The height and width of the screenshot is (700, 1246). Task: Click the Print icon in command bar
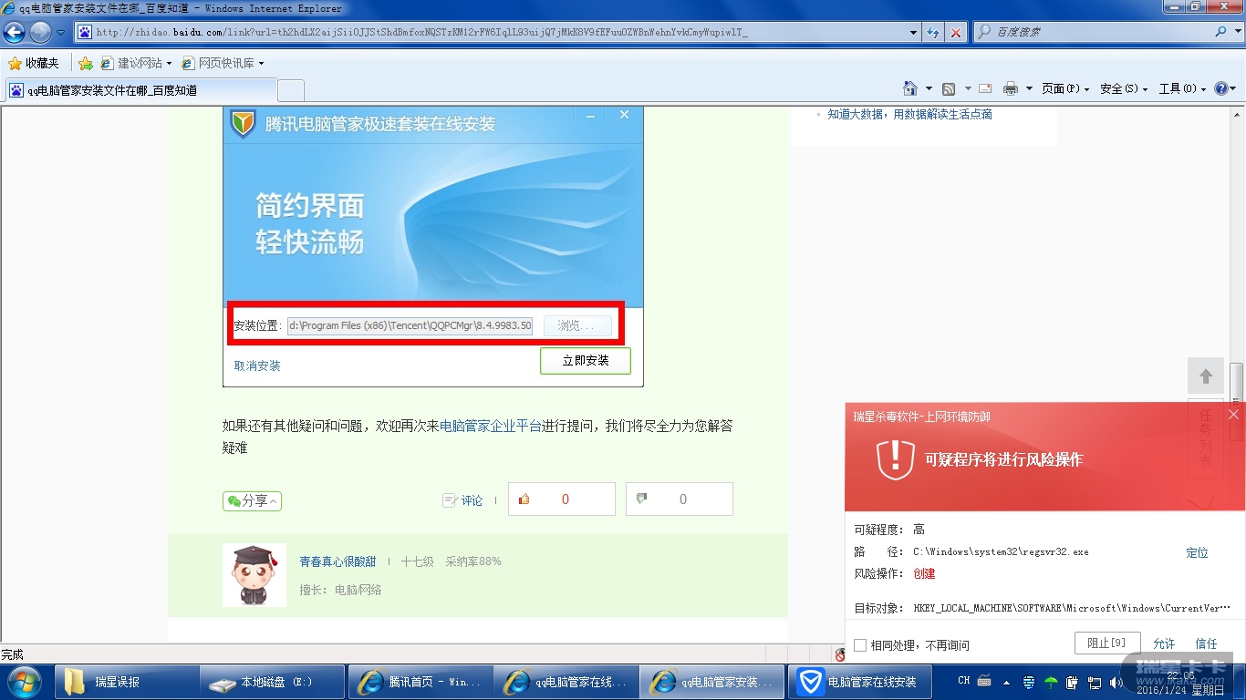[x=1011, y=88]
